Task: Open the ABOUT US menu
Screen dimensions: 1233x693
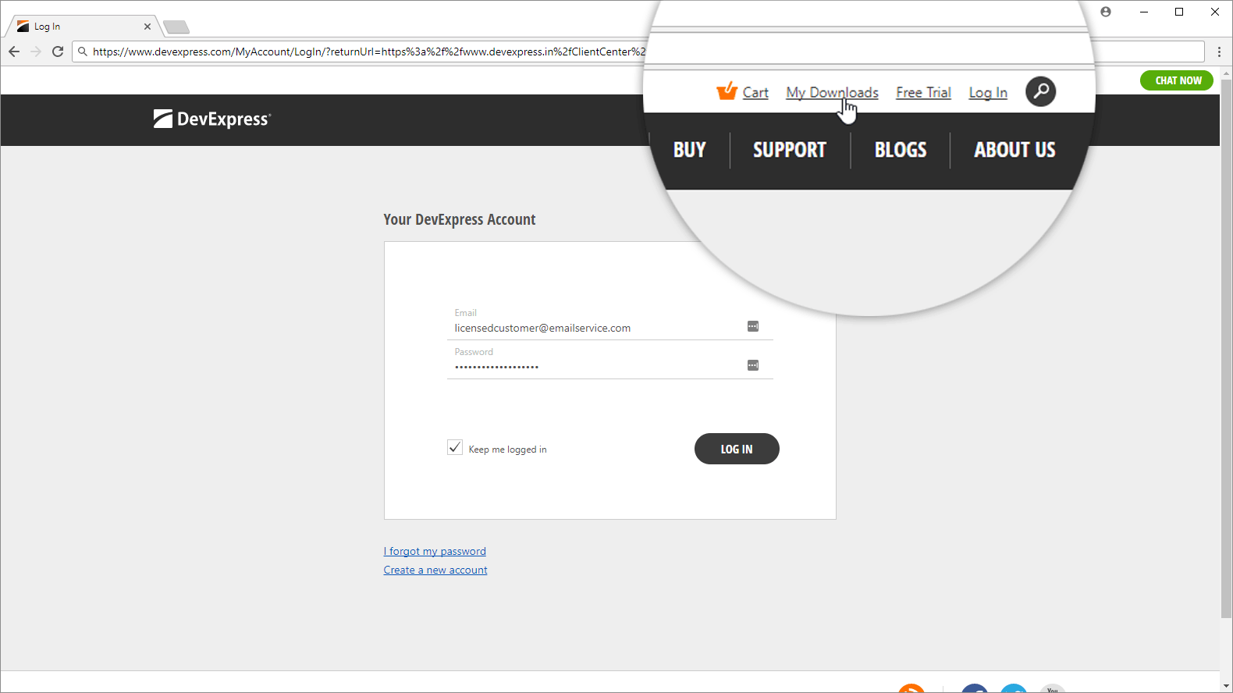Action: click(x=1014, y=150)
